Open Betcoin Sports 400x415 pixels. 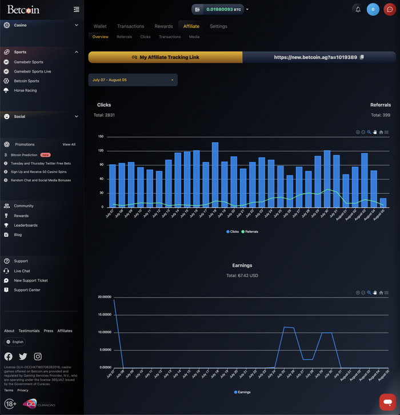(26, 81)
